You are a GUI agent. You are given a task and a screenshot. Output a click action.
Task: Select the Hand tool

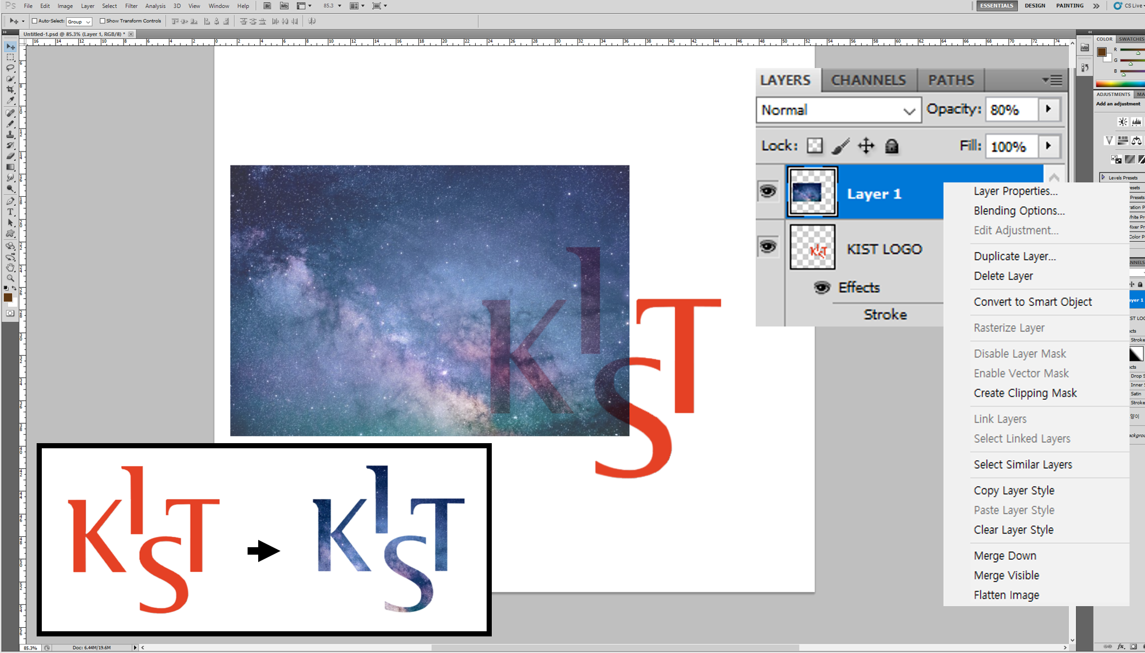coord(10,268)
